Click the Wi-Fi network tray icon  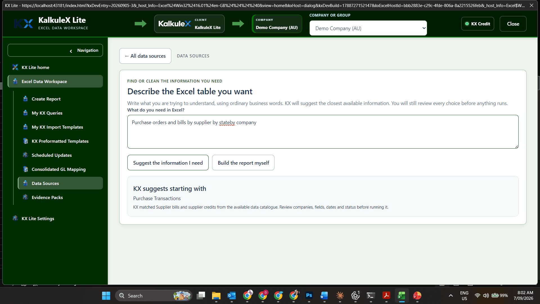[x=477, y=296]
